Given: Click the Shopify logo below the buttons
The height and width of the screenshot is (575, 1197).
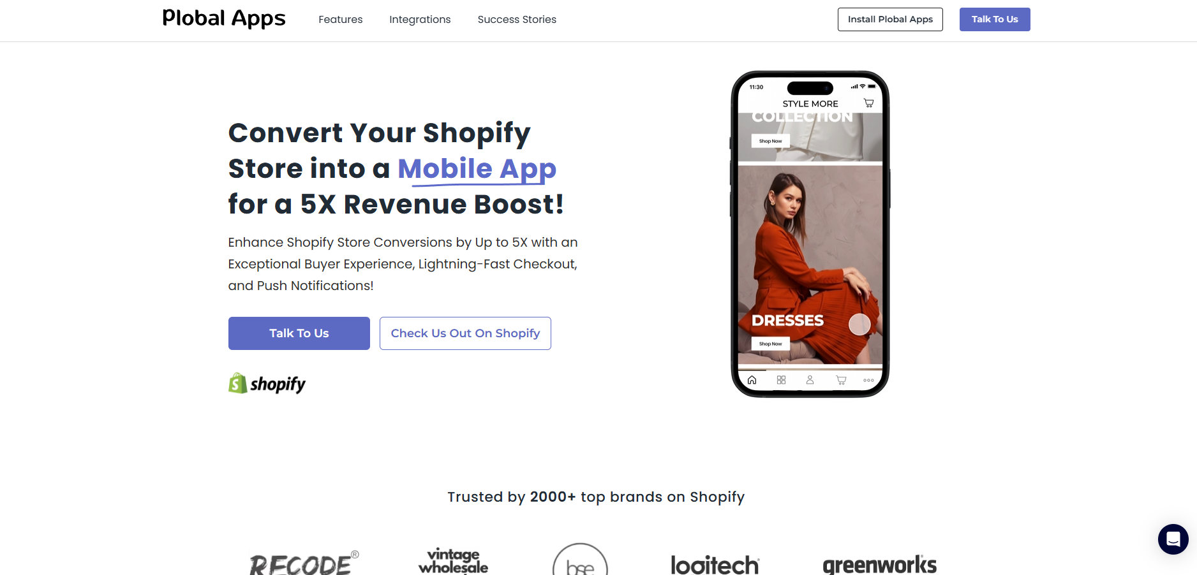Looking at the screenshot, I should pyautogui.click(x=267, y=383).
